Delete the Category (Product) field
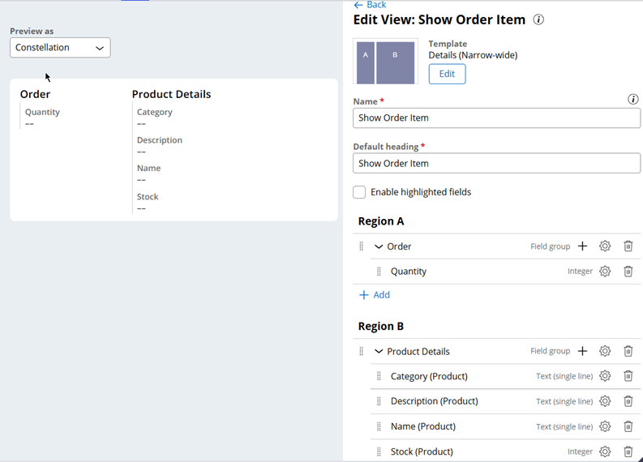Viewport: 643px width, 462px height. [628, 376]
